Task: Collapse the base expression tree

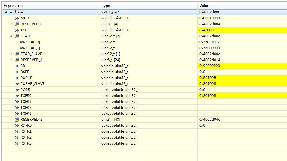Action: click(6, 12)
